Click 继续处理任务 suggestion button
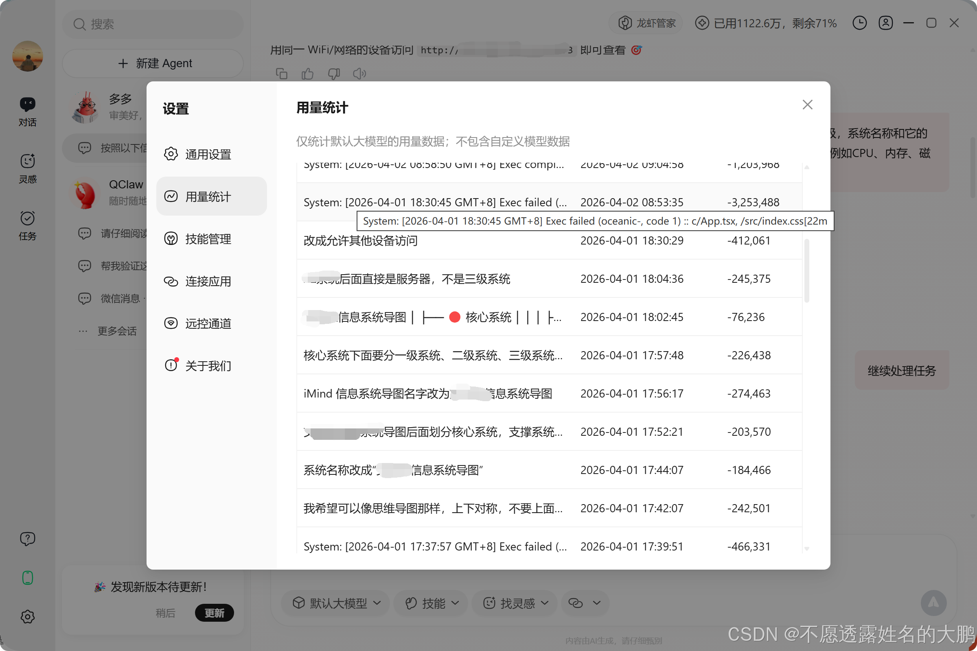 click(901, 370)
